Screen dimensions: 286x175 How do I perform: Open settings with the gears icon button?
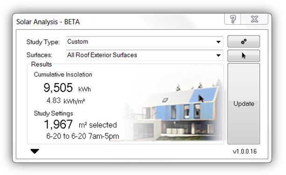[x=244, y=42]
